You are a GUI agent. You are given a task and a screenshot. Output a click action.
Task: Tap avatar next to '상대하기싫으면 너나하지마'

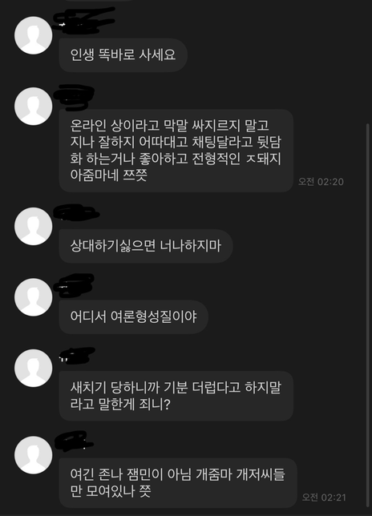[x=33, y=227]
